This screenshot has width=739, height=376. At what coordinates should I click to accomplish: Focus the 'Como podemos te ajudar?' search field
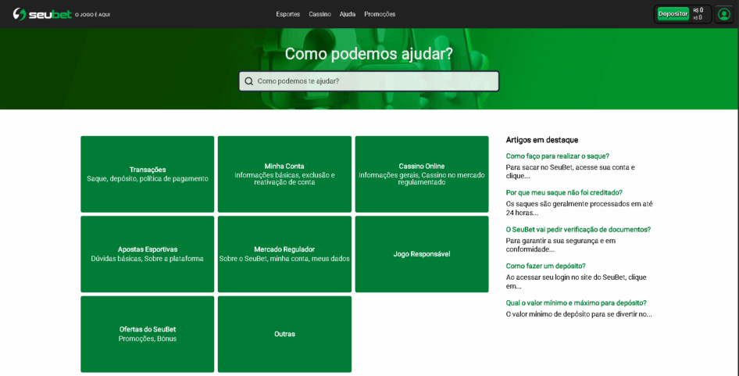point(369,81)
